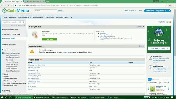Open Help for this Page question icon
Screen dimensions: 176x99
(170, 22)
